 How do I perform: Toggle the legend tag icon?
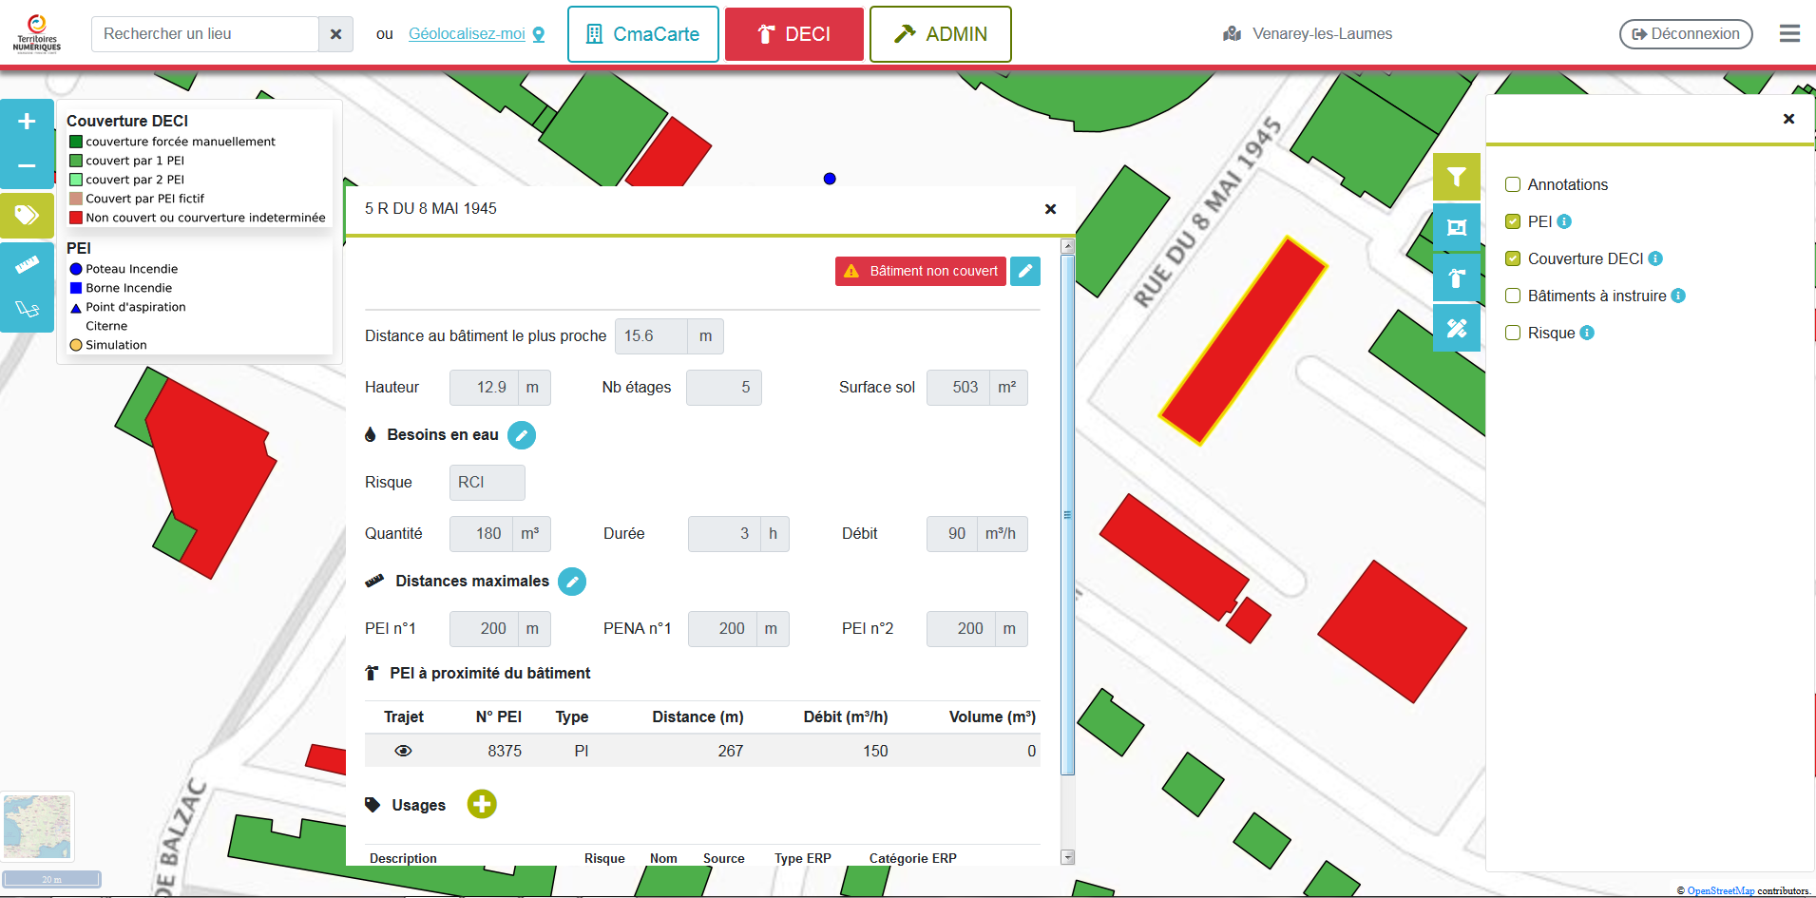pyautogui.click(x=27, y=215)
